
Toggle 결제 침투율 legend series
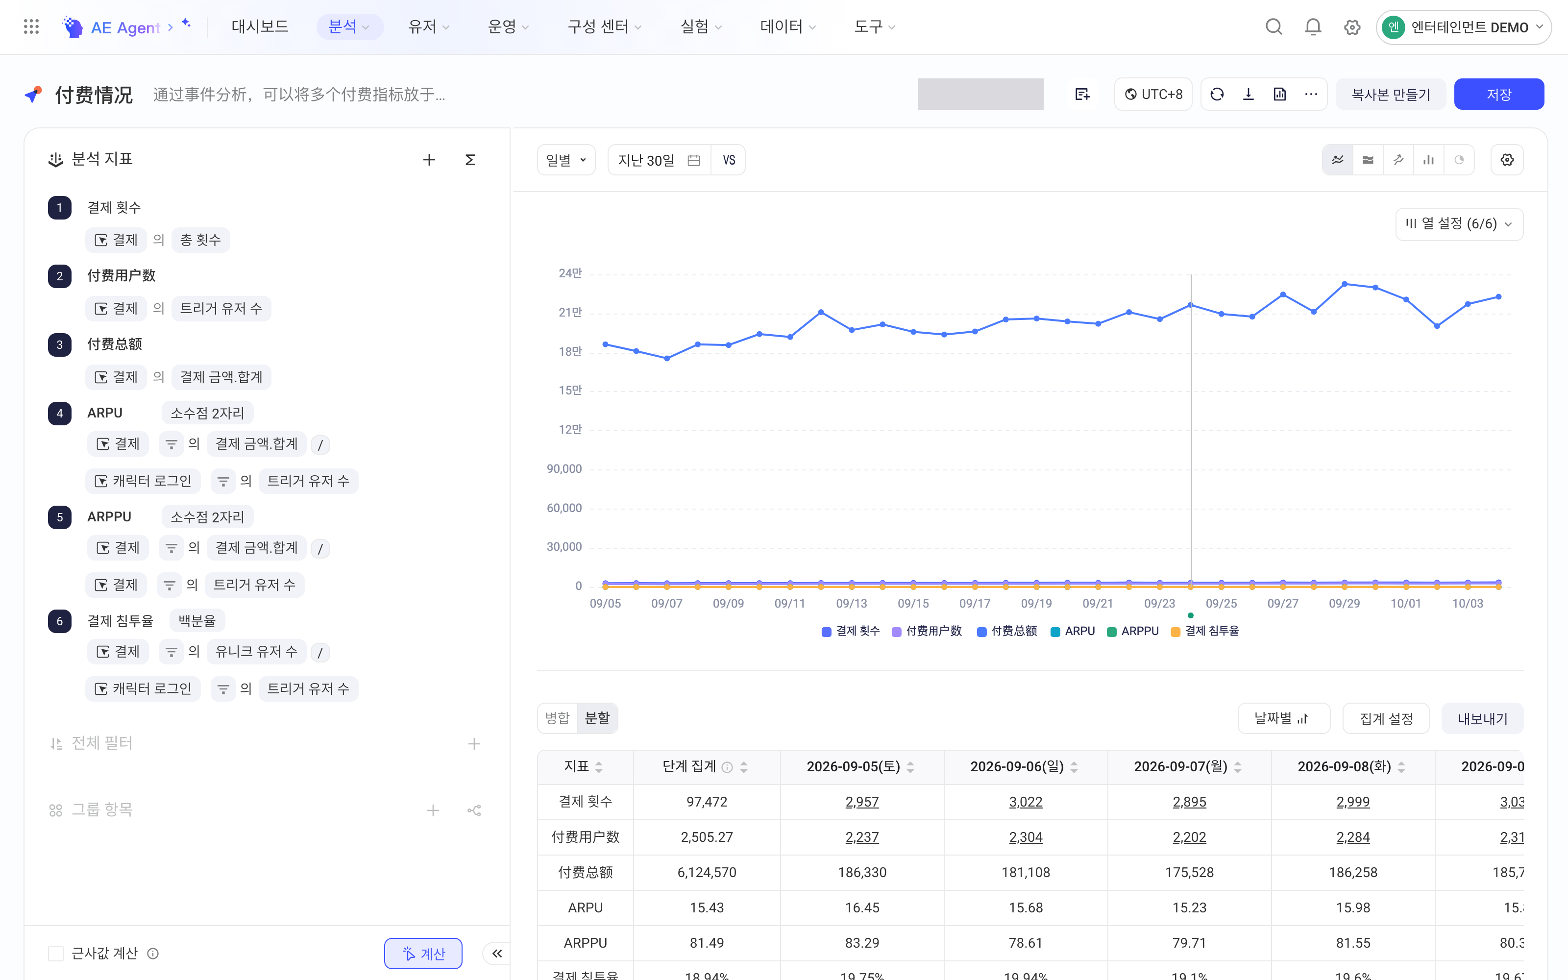1204,631
